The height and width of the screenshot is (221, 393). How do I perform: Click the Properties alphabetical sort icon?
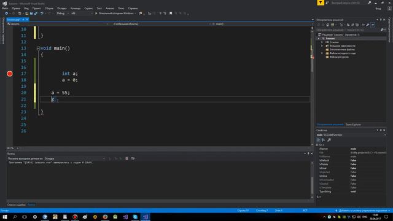tap(323, 140)
